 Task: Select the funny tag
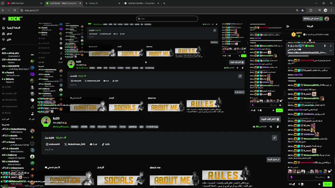[122, 127]
